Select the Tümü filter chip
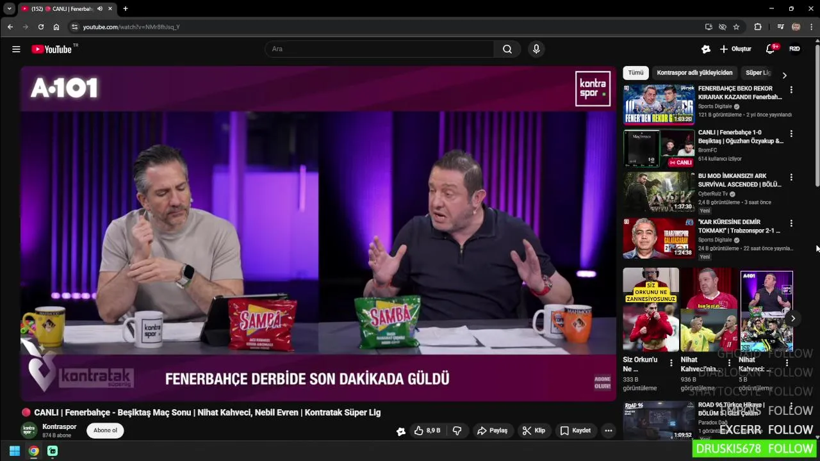820x461 pixels. click(x=635, y=73)
